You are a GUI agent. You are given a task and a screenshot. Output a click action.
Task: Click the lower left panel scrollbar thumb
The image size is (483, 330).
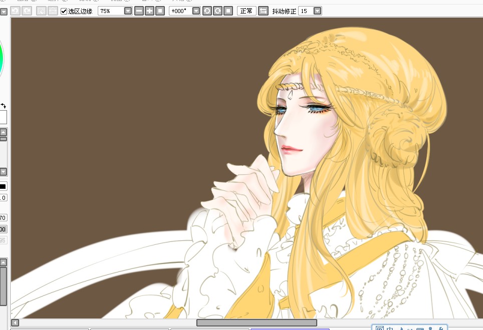[x=3, y=286]
